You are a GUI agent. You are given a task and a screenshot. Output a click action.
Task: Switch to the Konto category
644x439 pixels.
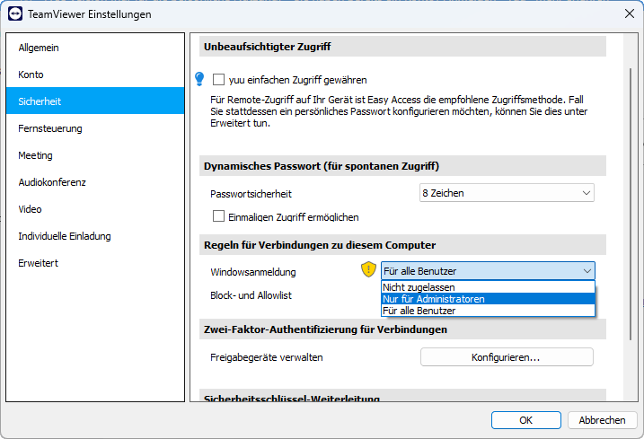[31, 75]
